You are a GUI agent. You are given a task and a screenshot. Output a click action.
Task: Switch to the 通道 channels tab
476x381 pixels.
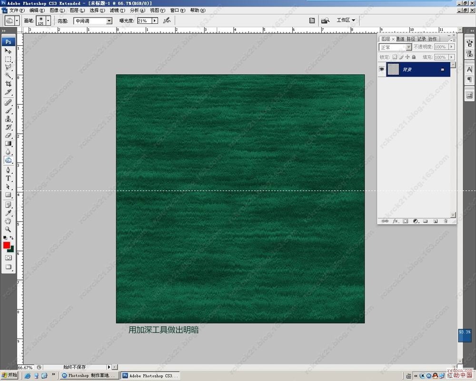coord(400,39)
